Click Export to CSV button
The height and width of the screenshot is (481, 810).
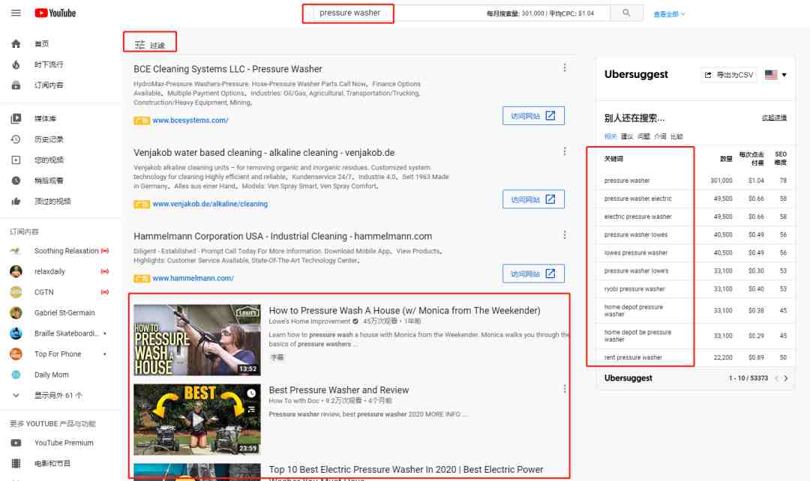pos(729,75)
